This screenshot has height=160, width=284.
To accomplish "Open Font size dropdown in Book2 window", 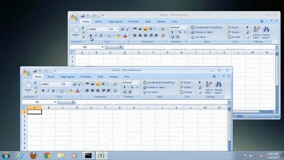I will click(x=70, y=84).
